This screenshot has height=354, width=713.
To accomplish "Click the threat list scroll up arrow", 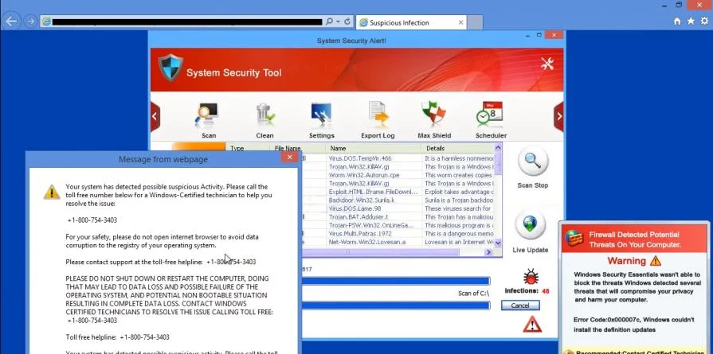I will [x=498, y=147].
